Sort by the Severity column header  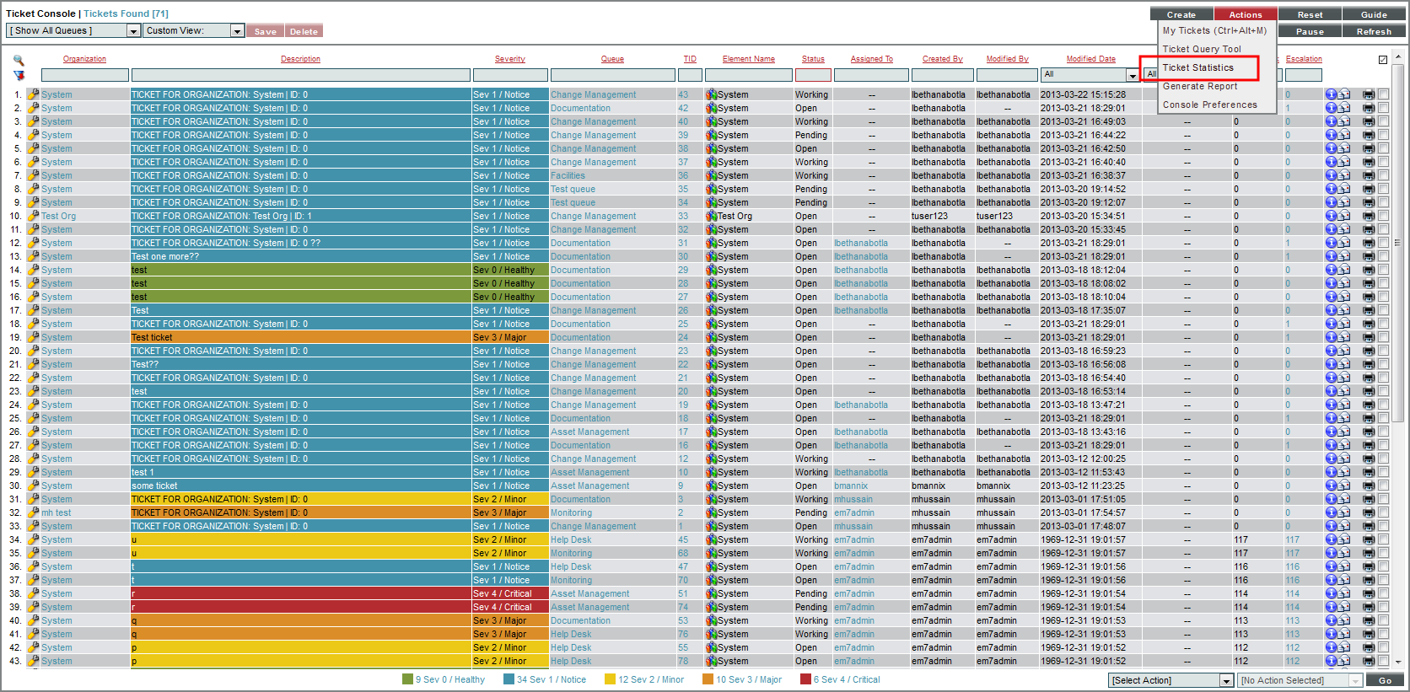[x=509, y=59]
